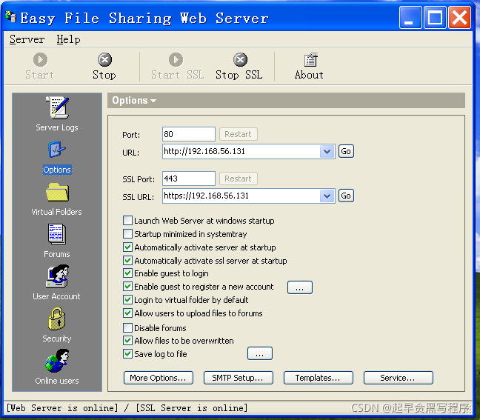The width and height of the screenshot is (480, 420).
Task: Maximize the Easy File Sharing window
Action: (x=435, y=18)
